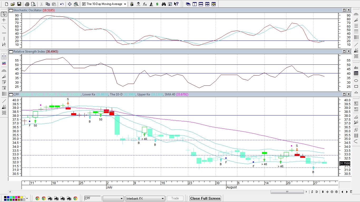Click the refresh arrows icon at bottom right
Image resolution: width=360 pixels, height=202 pixels.
tap(312, 192)
